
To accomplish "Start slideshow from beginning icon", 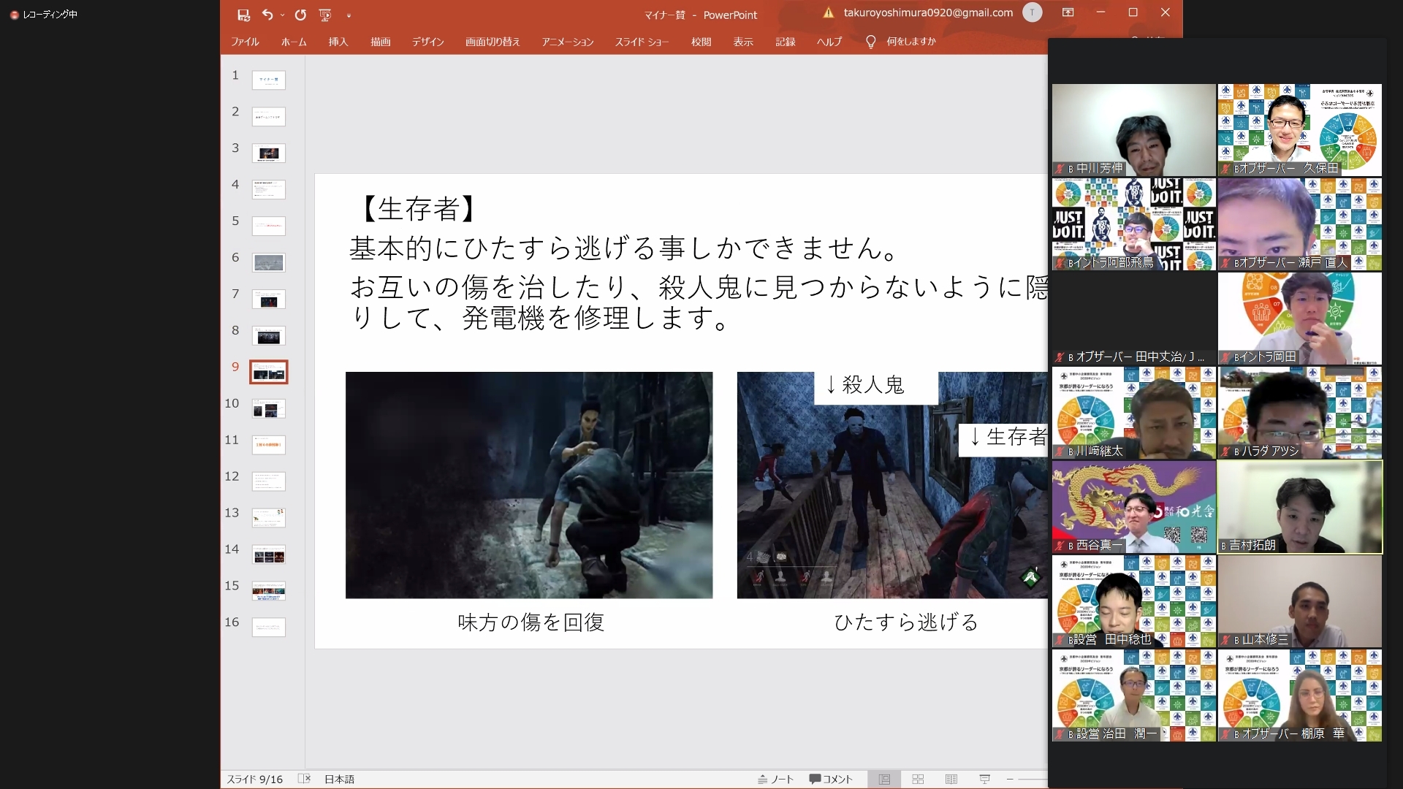I will [325, 15].
